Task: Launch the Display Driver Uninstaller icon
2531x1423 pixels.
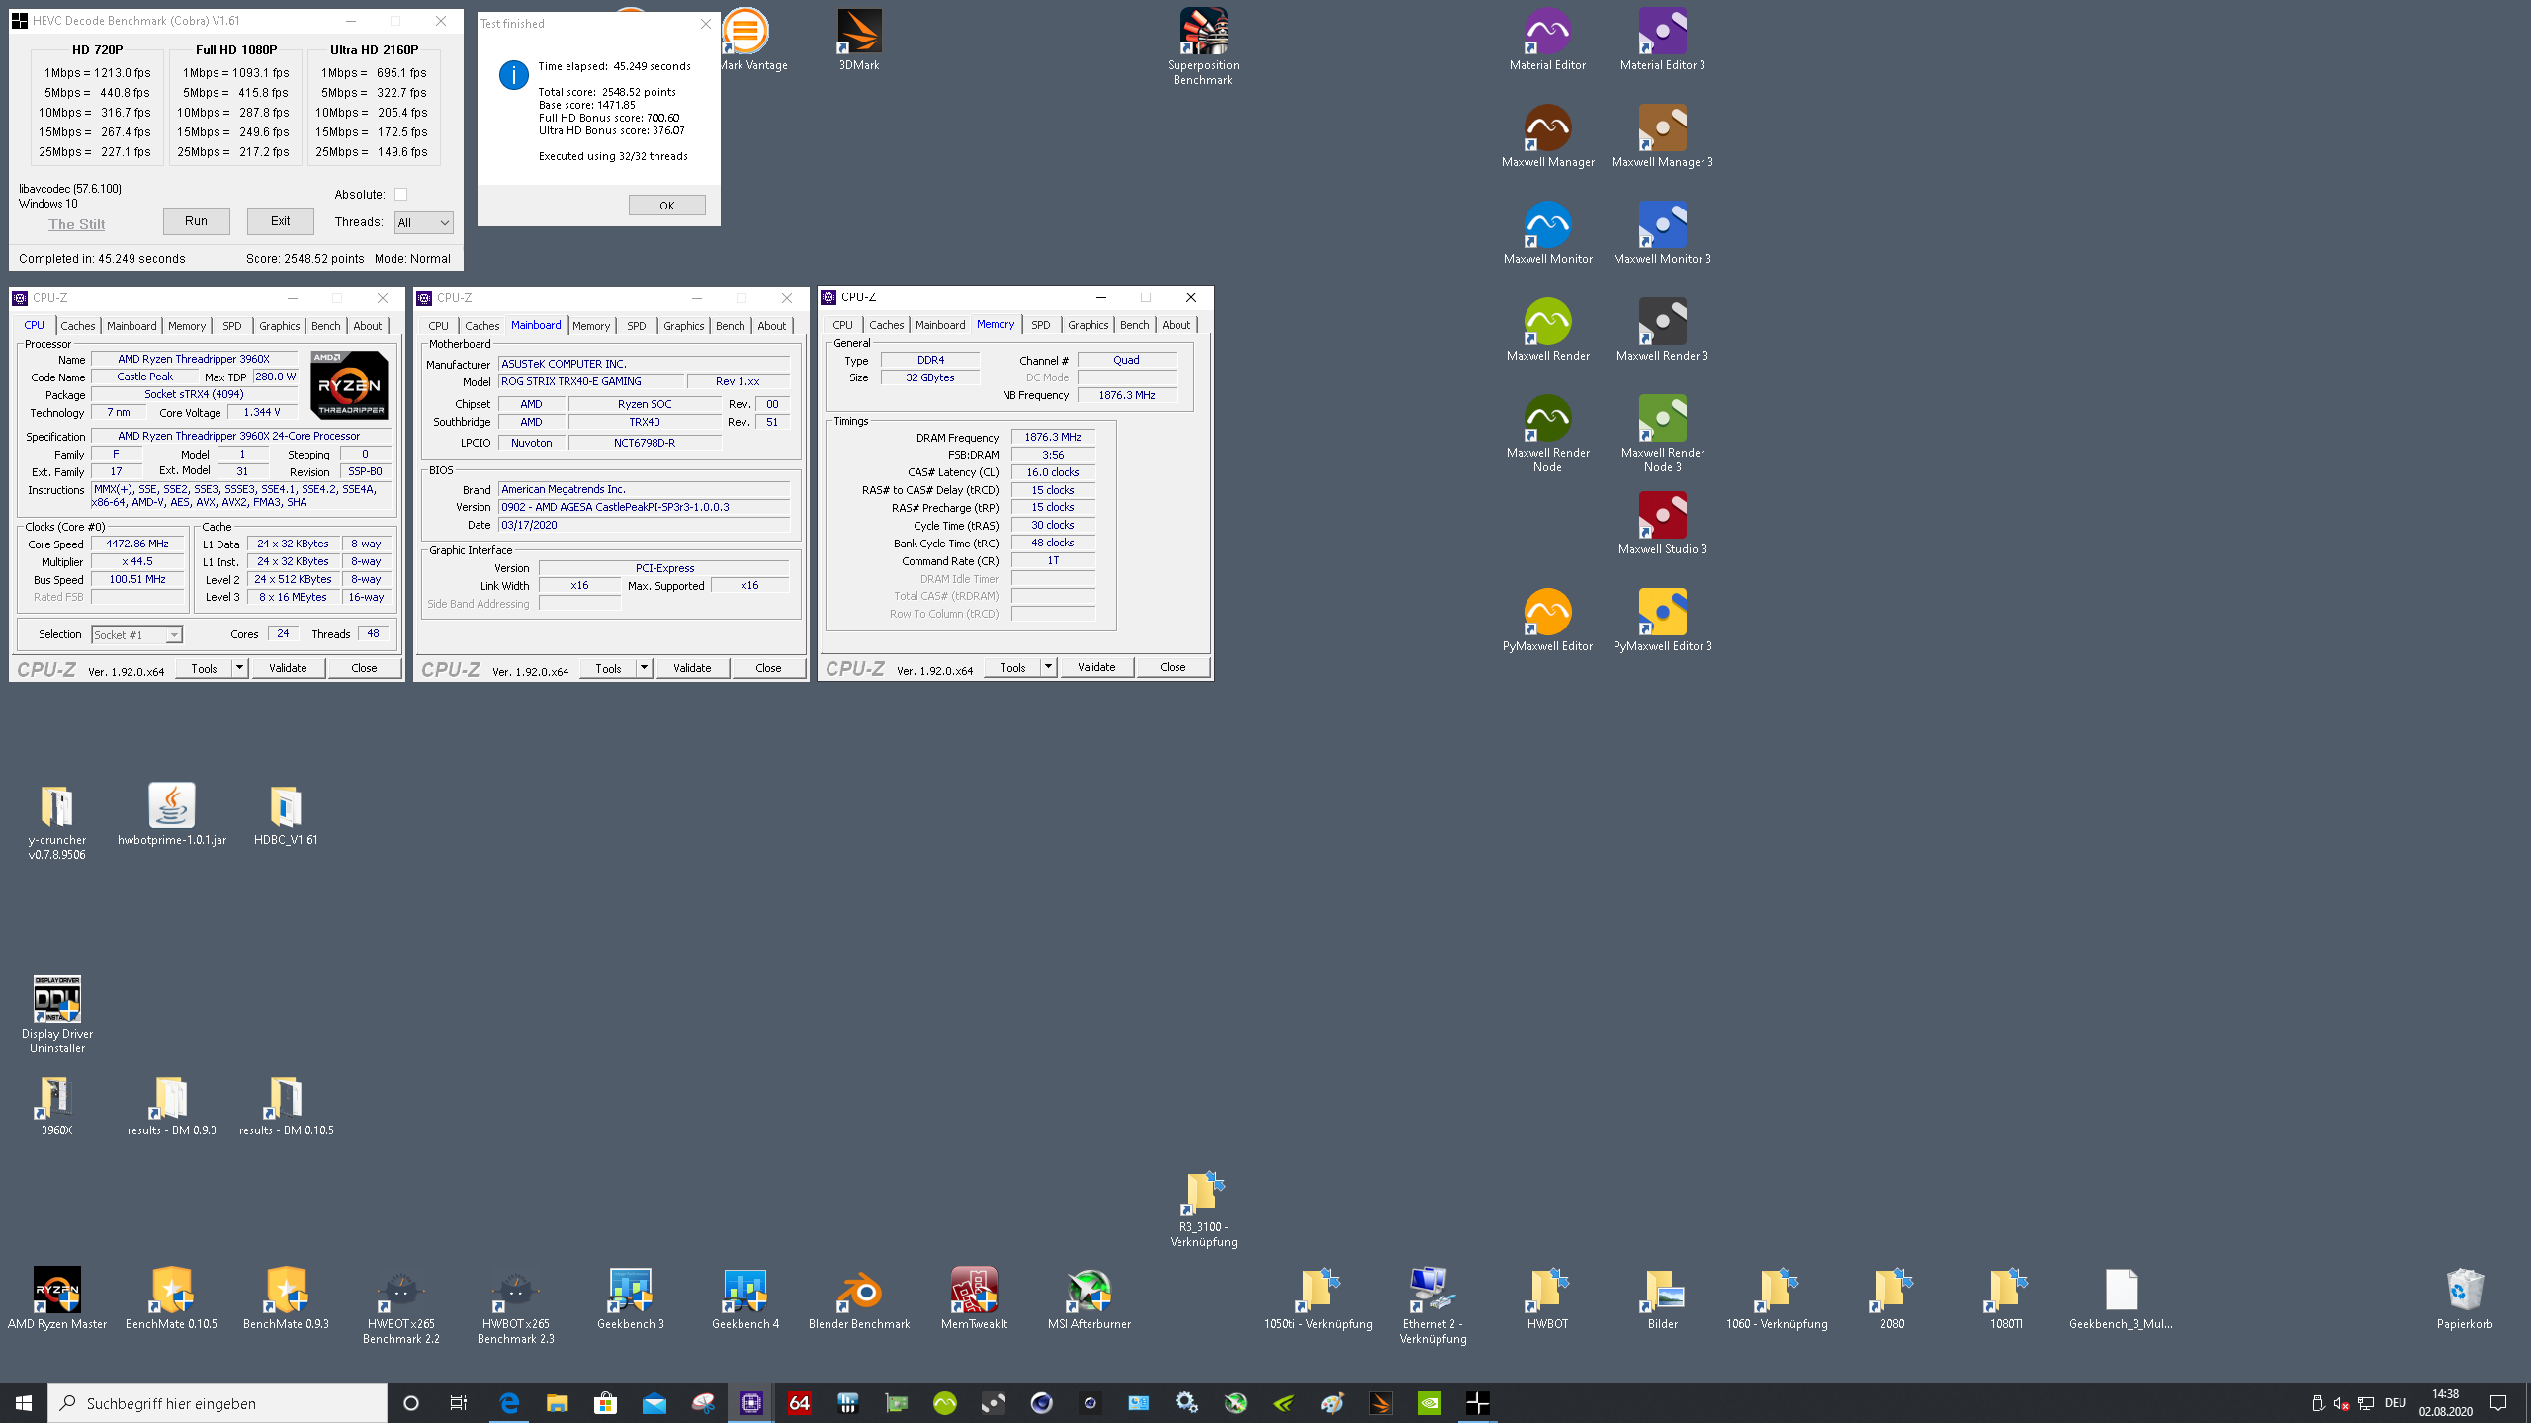Action: [56, 1015]
